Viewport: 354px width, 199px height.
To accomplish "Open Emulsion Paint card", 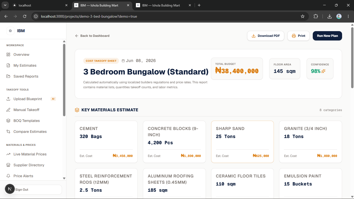I will coord(310,184).
